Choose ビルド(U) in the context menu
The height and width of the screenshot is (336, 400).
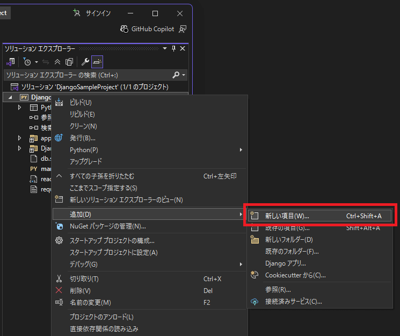[81, 102]
